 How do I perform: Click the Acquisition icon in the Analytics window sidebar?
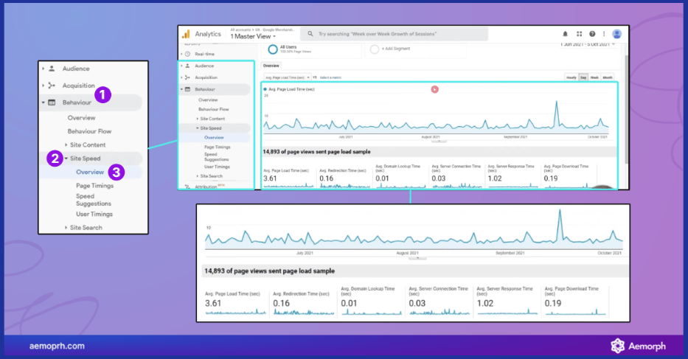coord(188,77)
